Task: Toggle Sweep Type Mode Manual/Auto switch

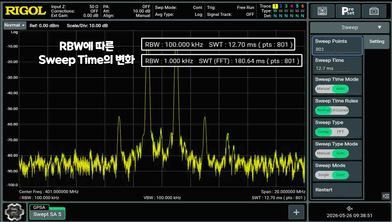Action: (x=332, y=153)
